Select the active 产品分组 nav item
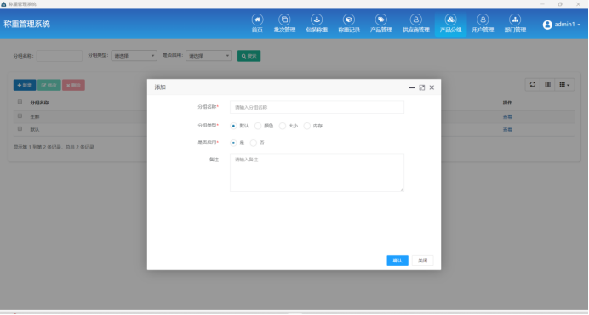The image size is (589, 315). point(451,24)
